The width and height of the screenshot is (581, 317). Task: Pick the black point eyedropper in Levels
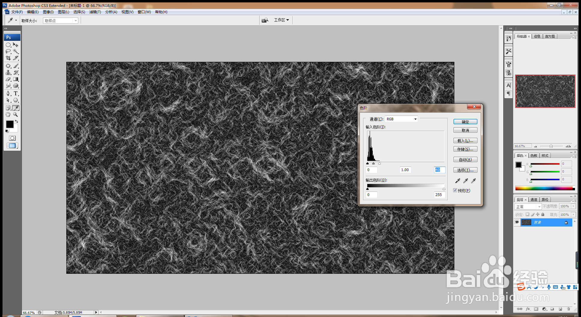458,181
